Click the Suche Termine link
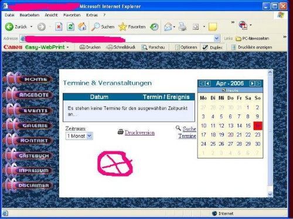Viewport: 293px width, 219px height. coord(186,132)
